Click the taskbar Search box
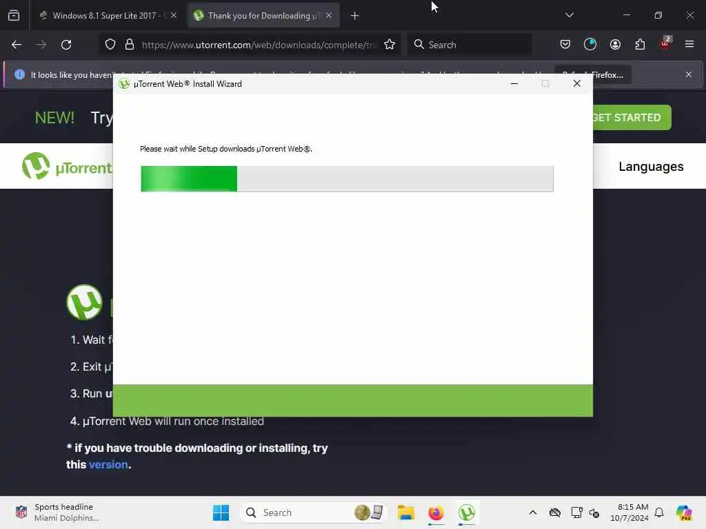 (314, 512)
